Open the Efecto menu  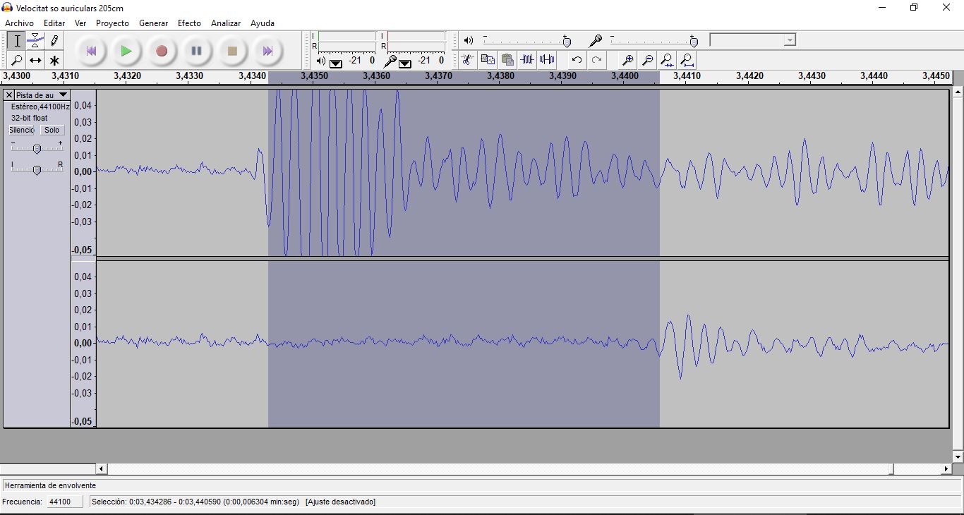point(189,23)
